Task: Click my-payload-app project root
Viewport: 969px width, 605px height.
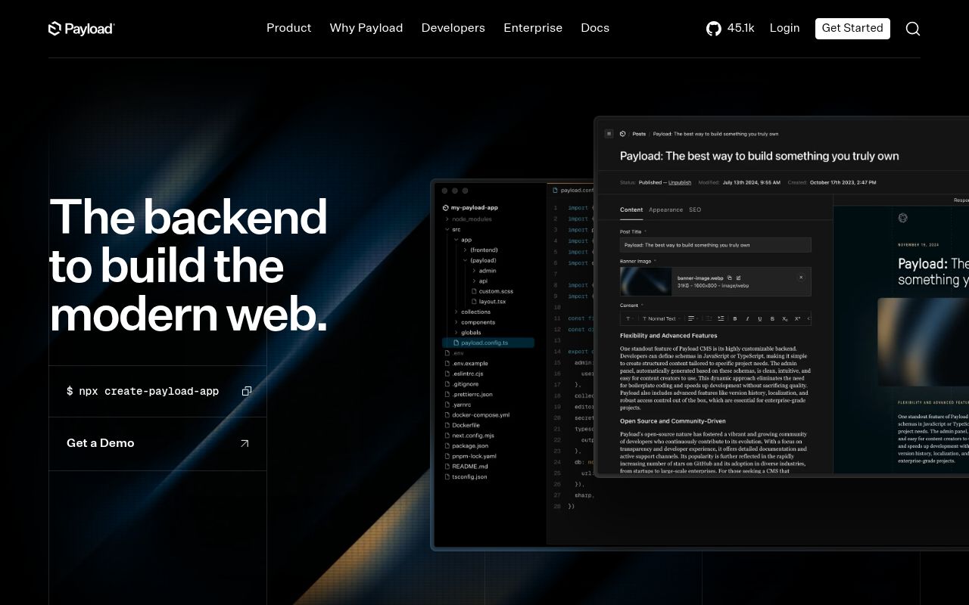Action: tap(469, 207)
